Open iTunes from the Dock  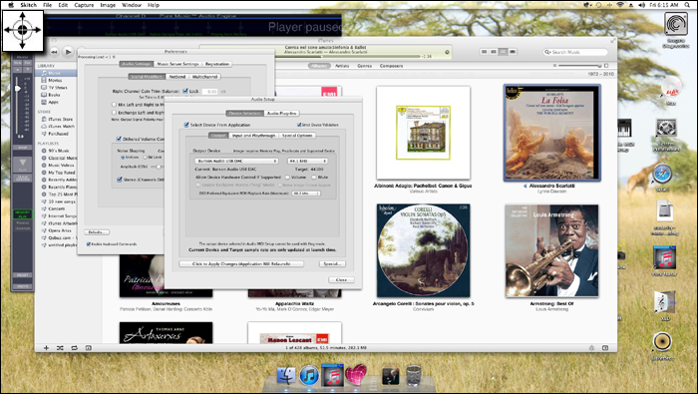pos(309,376)
